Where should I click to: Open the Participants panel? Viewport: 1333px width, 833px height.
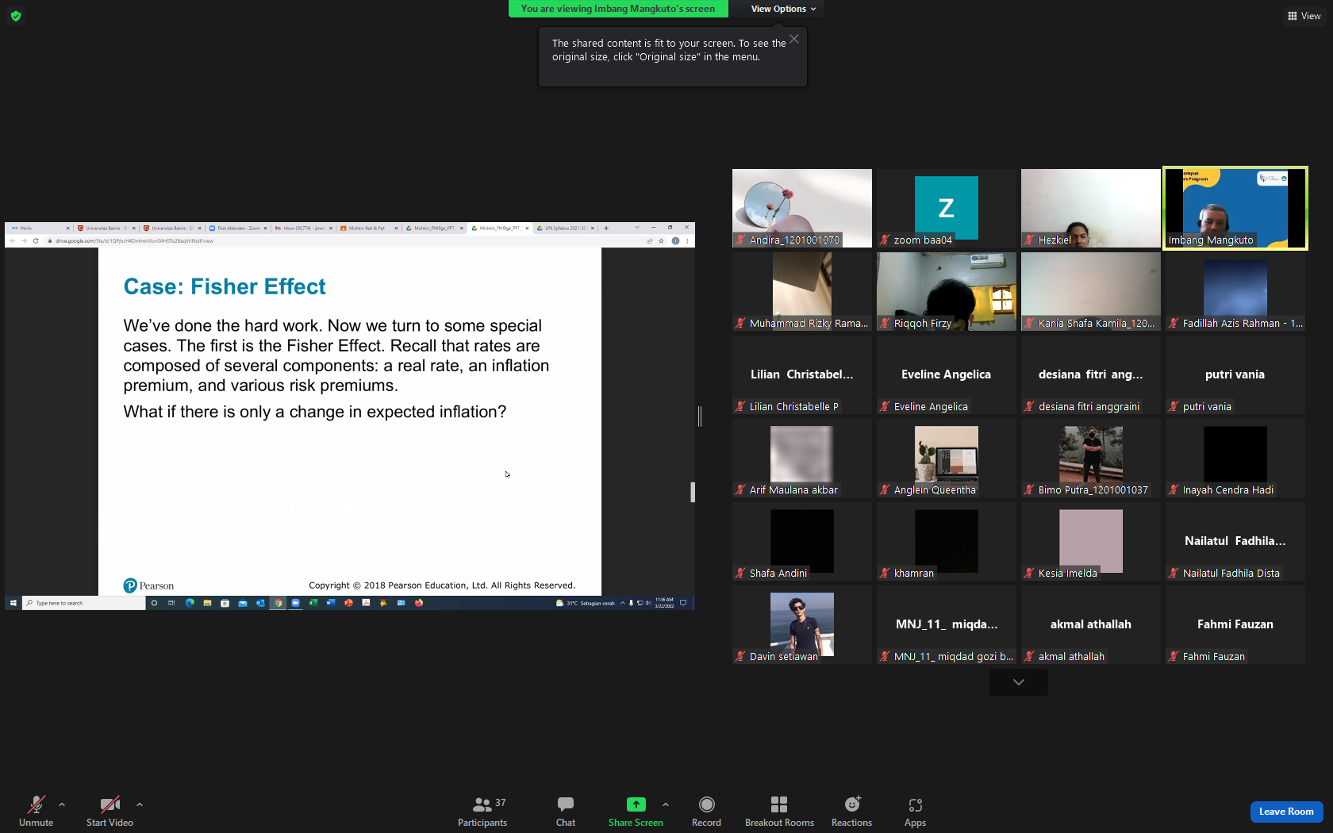point(482,811)
